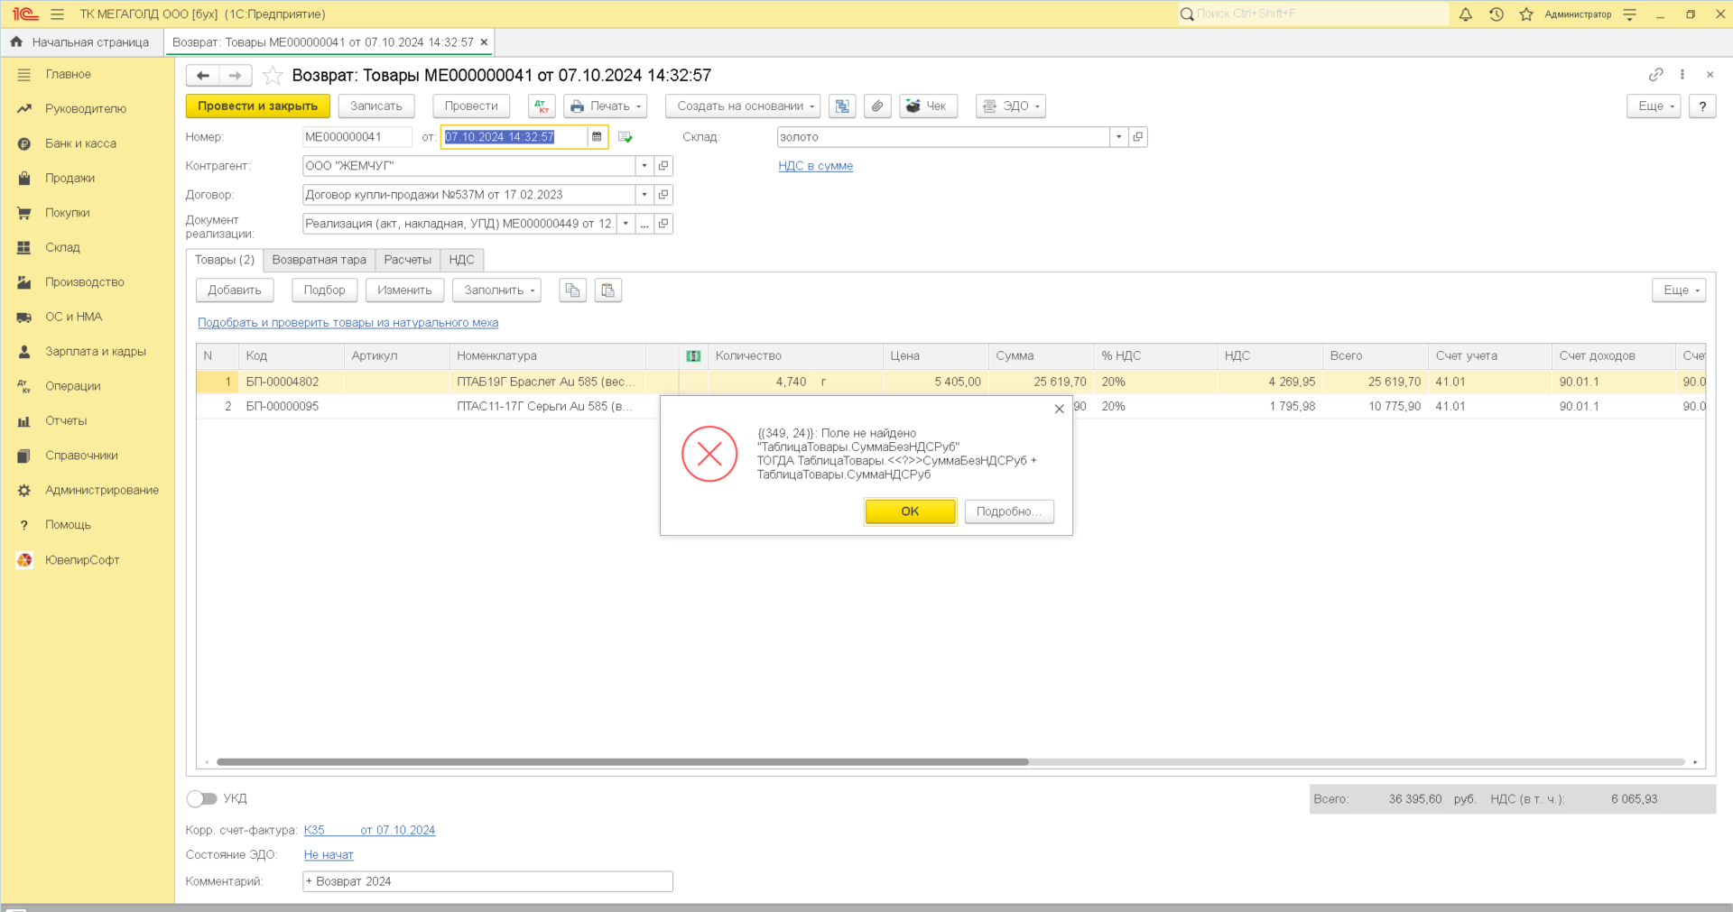
Task: Open the Расчеты tab
Action: coord(407,260)
